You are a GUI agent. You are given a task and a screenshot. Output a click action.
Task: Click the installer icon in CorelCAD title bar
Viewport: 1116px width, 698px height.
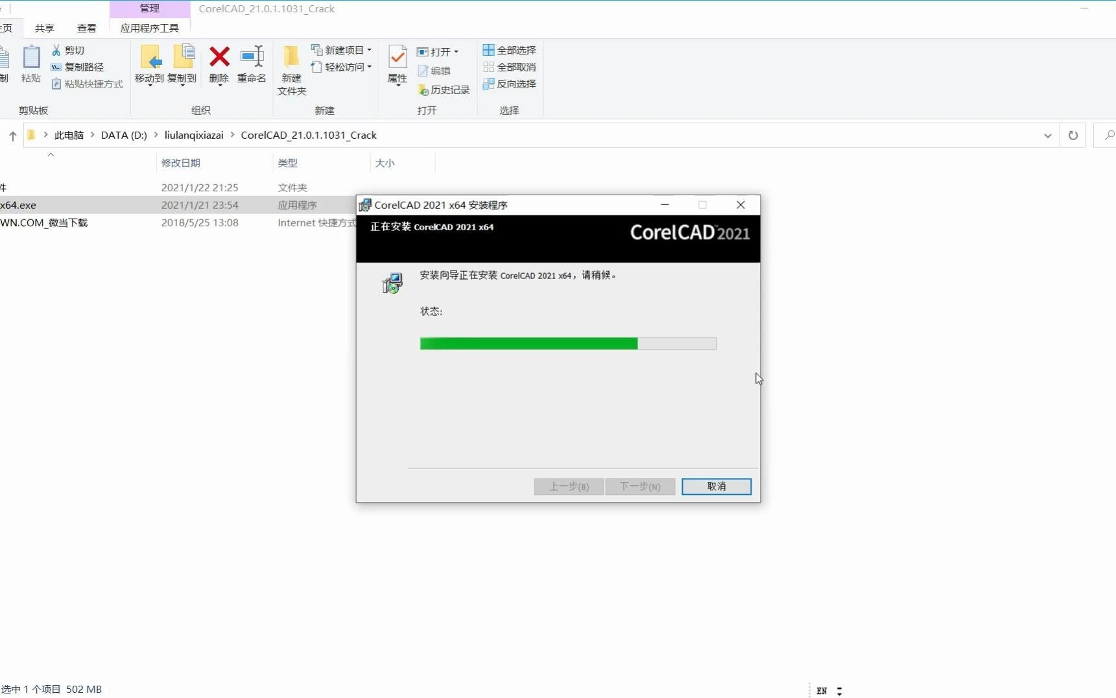365,205
